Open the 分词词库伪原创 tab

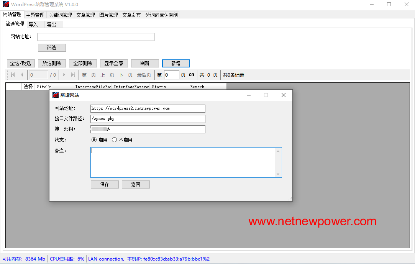(161, 15)
